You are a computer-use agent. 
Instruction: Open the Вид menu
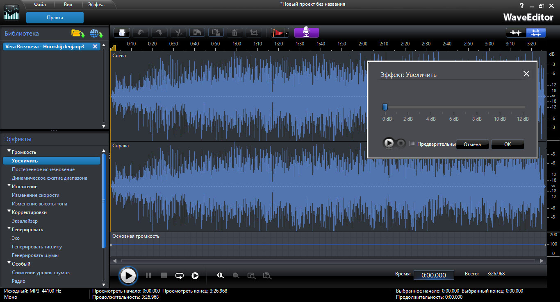click(68, 5)
